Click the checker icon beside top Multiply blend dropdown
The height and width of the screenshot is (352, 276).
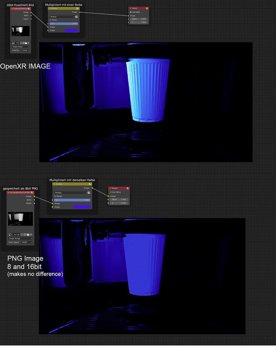[76, 16]
